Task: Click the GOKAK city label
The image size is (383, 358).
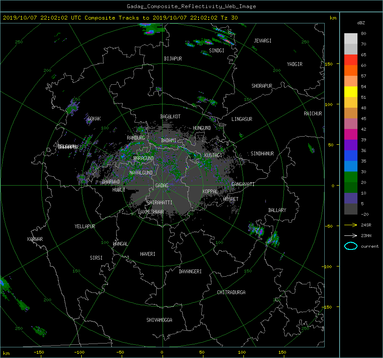Action: pyautogui.click(x=94, y=119)
